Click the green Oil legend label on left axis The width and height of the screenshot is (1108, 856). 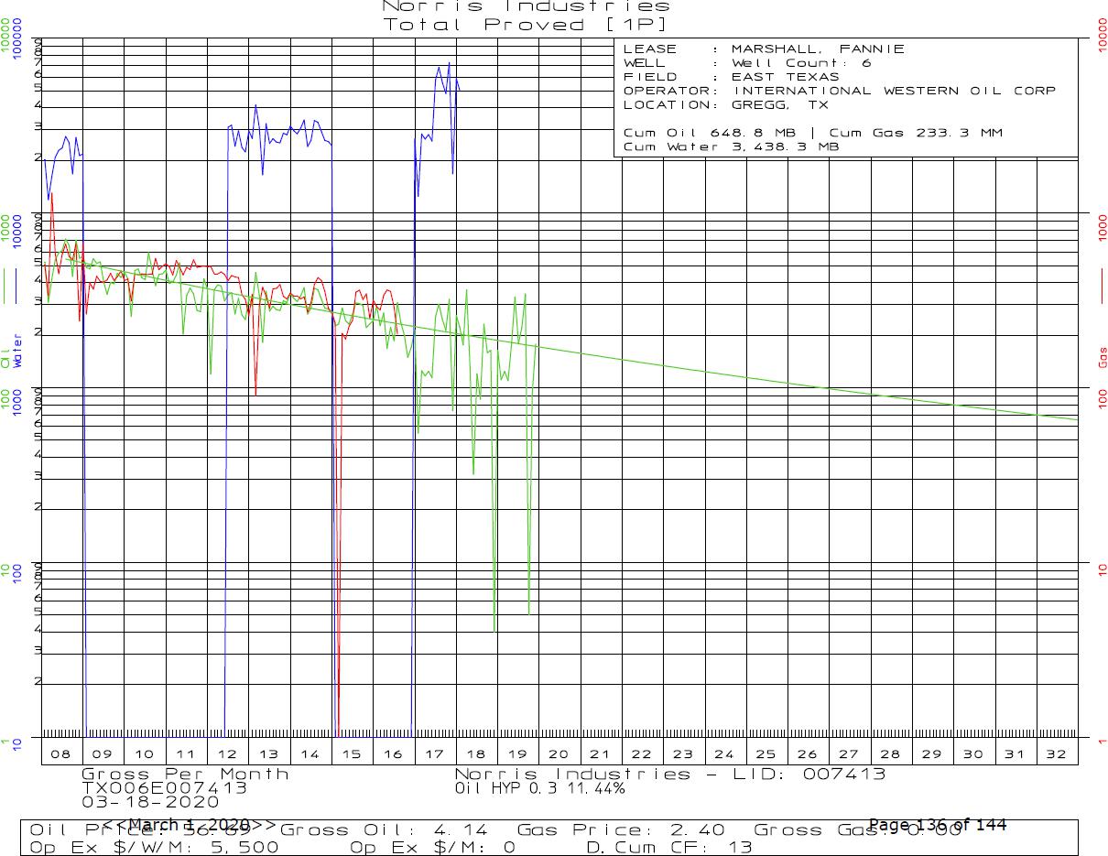point(5,363)
